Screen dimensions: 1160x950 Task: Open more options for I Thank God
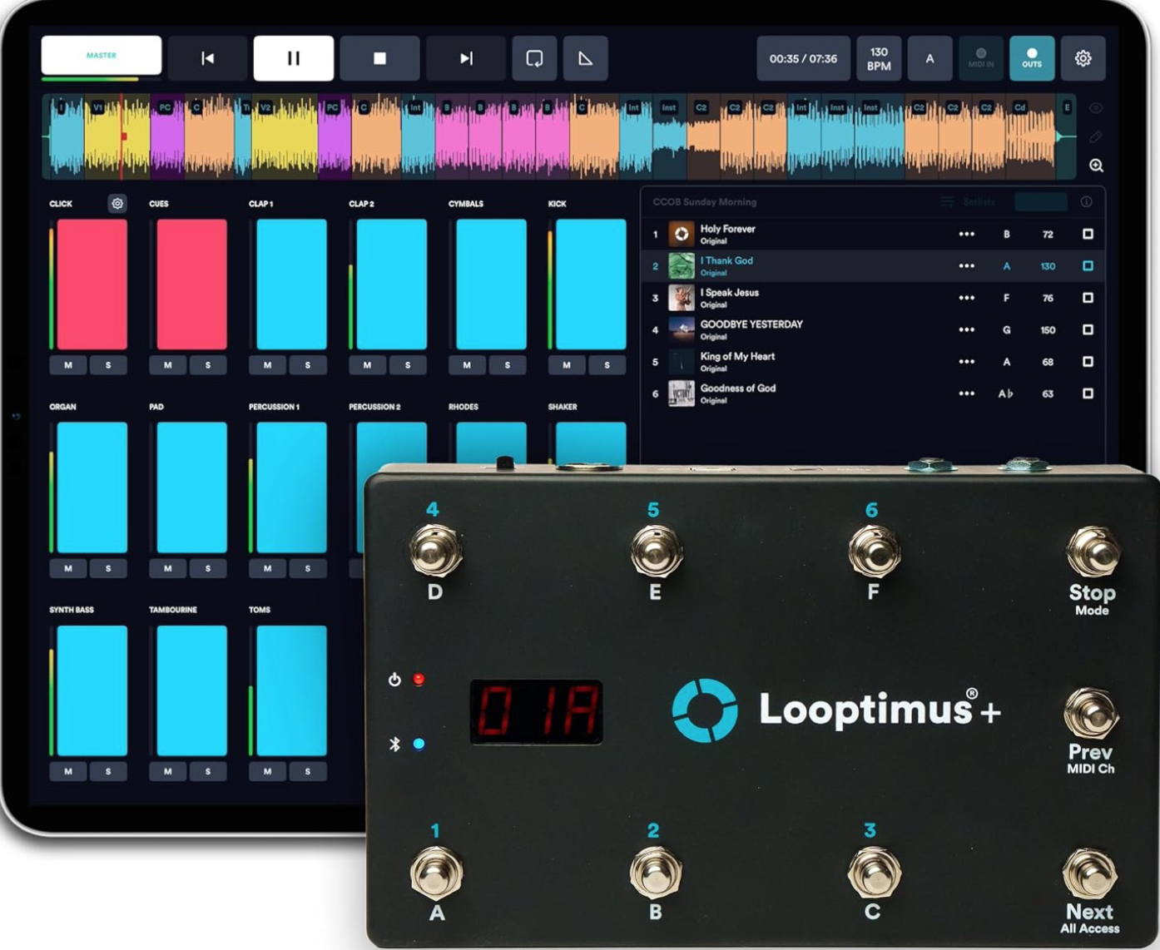(x=966, y=266)
